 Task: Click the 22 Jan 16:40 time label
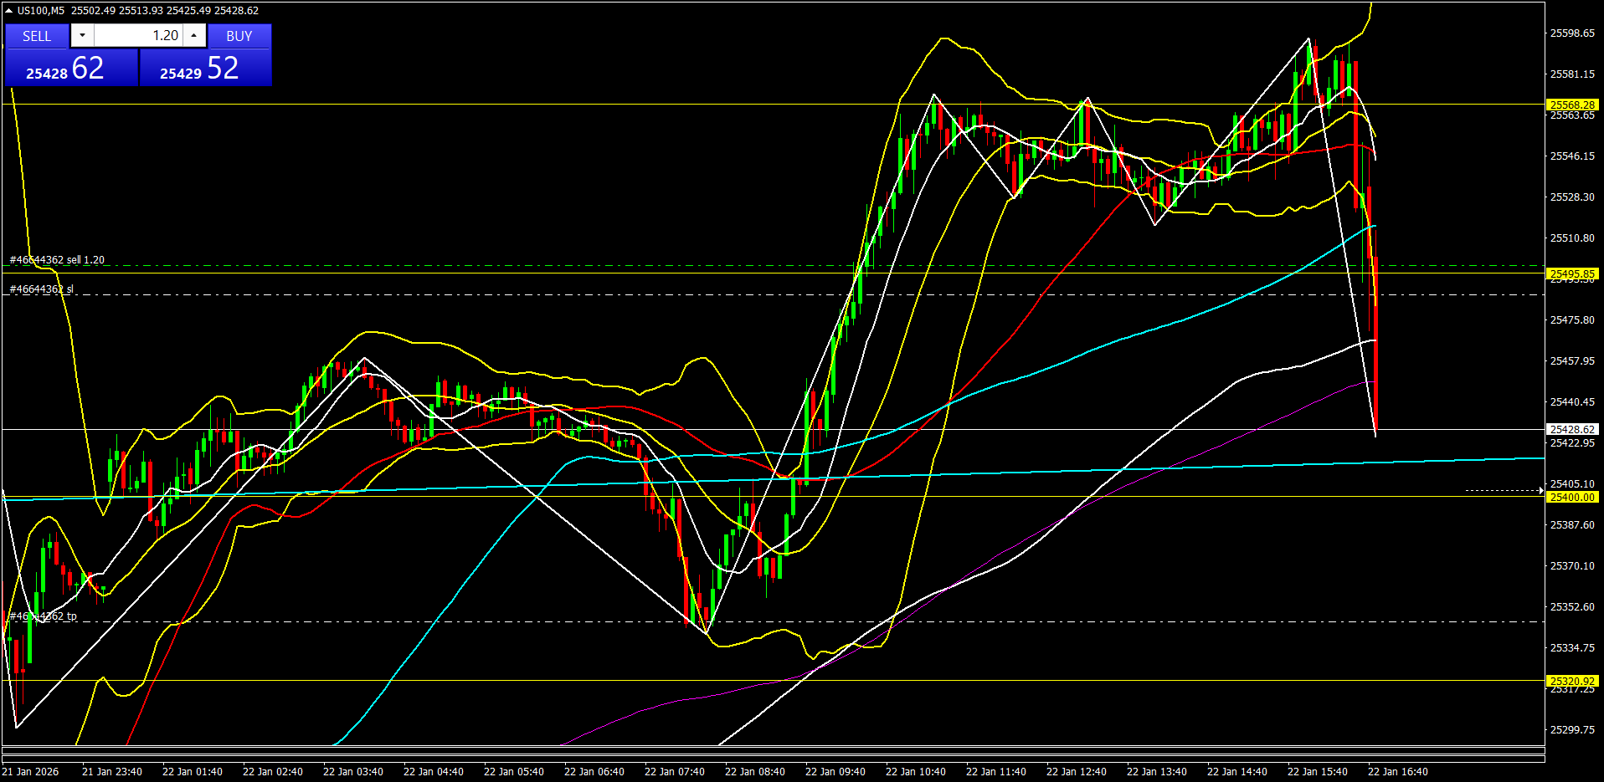click(1397, 772)
